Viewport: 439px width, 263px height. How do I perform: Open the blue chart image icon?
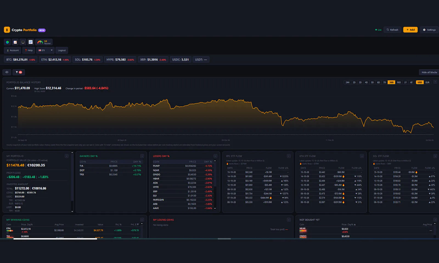pyautogui.click(x=30, y=42)
